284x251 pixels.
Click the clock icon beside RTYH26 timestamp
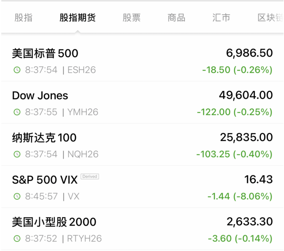pos(17,238)
